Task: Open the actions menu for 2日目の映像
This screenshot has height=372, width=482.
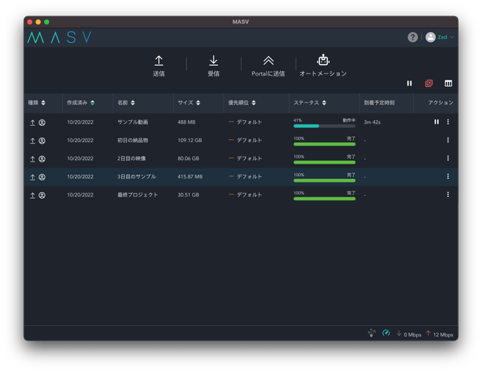Action: [x=448, y=158]
